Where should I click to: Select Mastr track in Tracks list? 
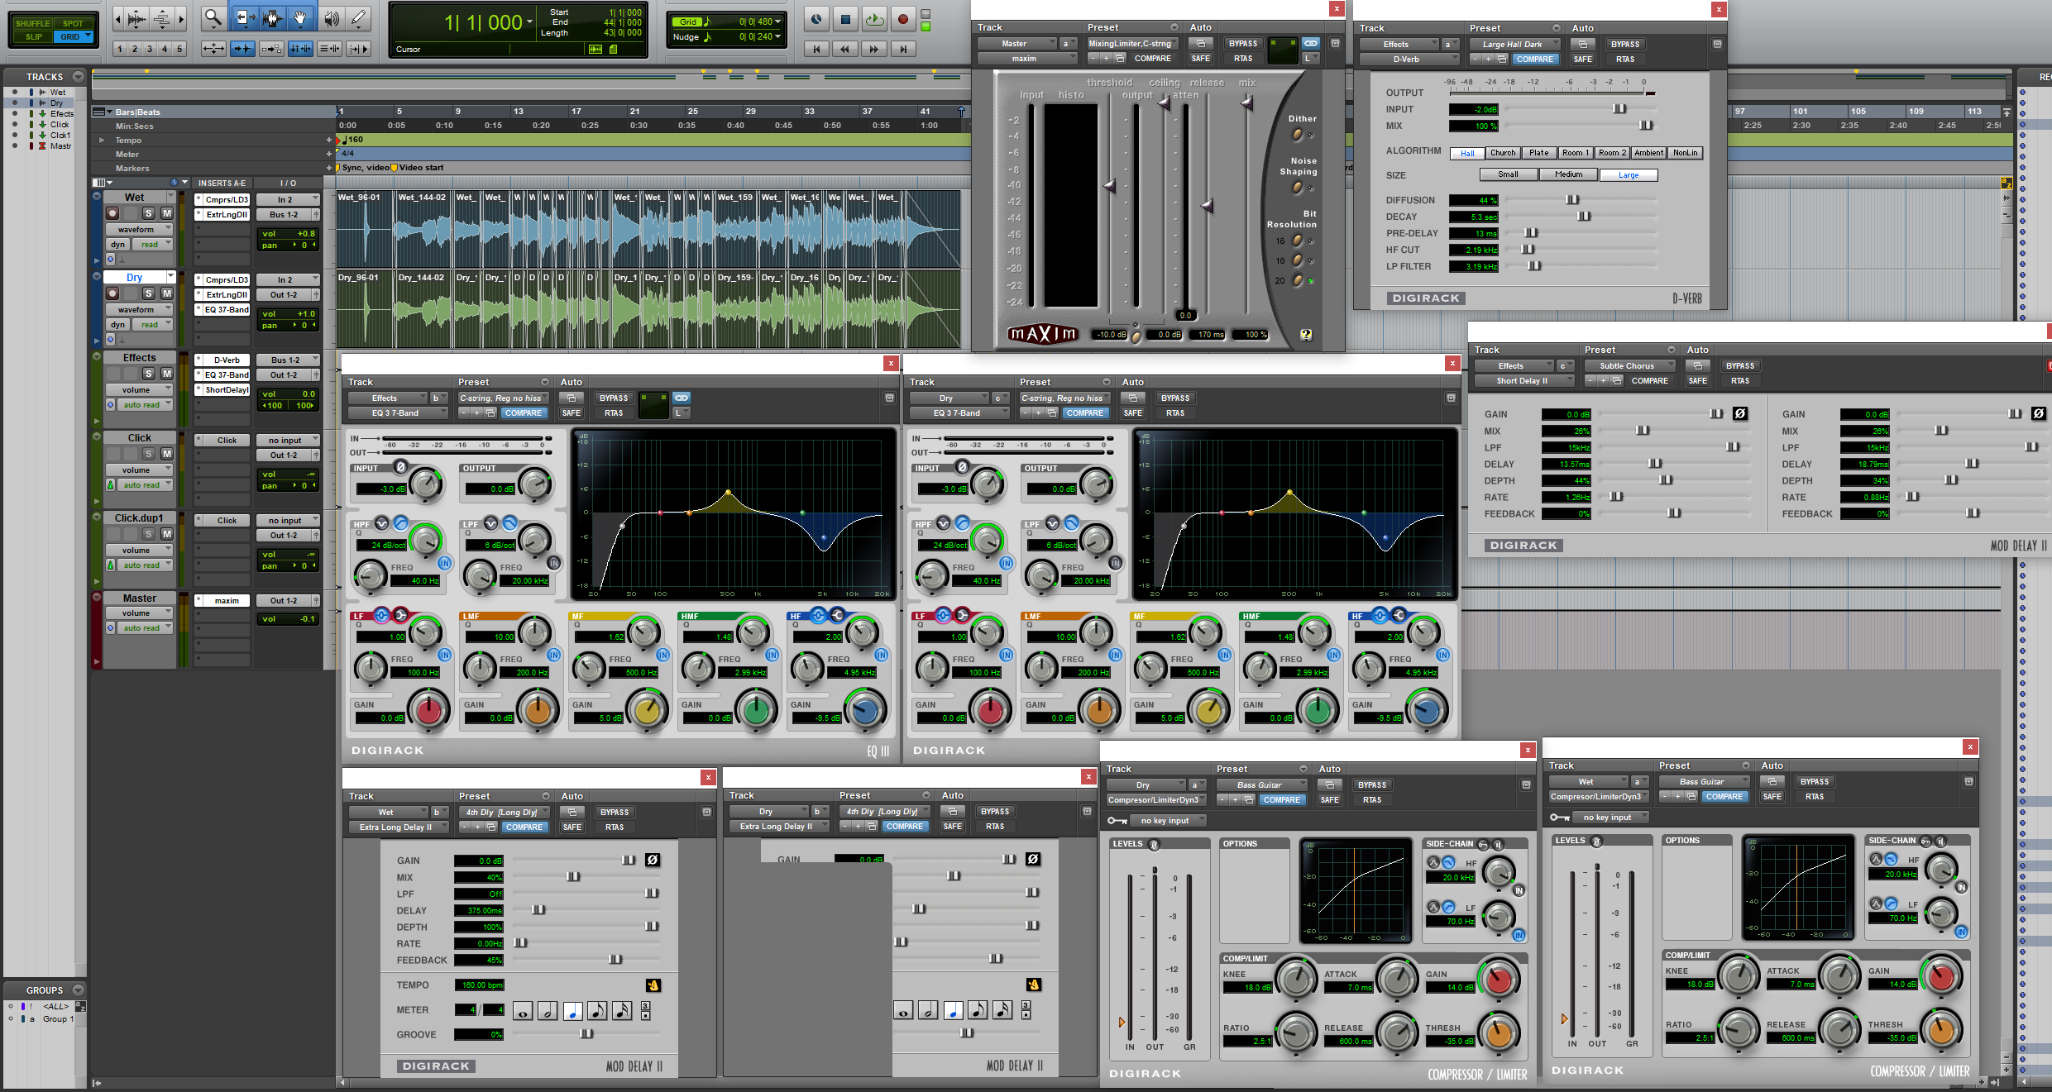(61, 146)
